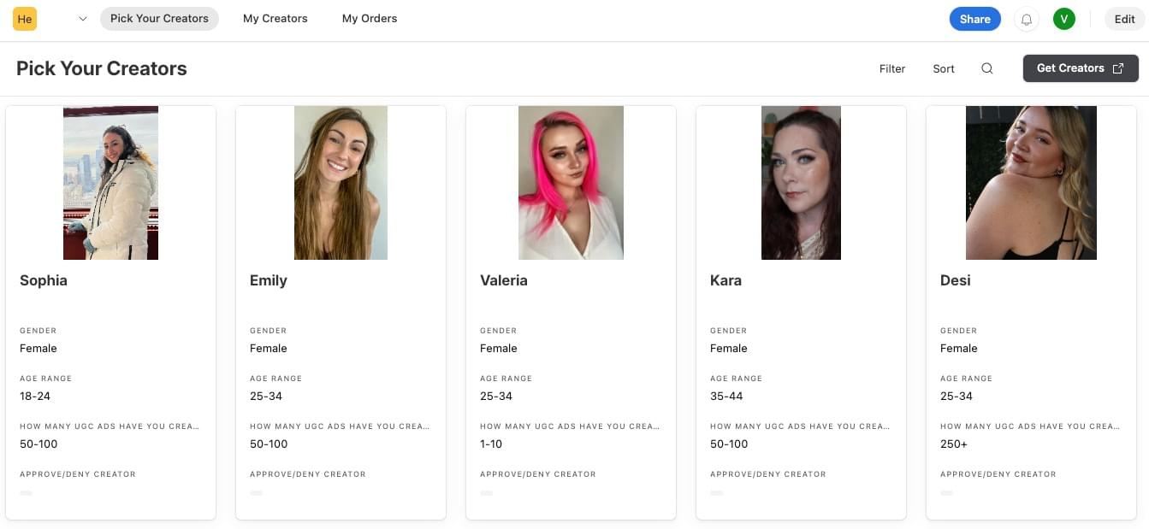The width and height of the screenshot is (1149, 529).
Task: Toggle approve/deny field on Desi's card
Action: (946, 493)
